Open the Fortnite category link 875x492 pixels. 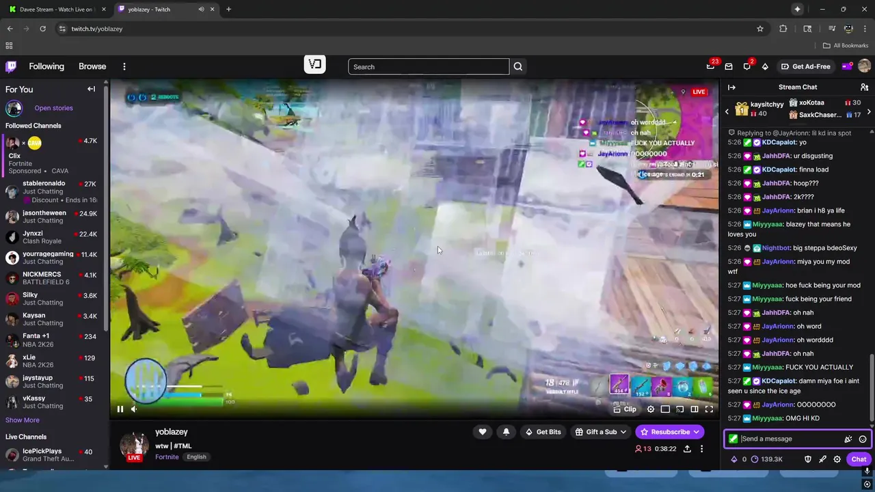tap(167, 457)
